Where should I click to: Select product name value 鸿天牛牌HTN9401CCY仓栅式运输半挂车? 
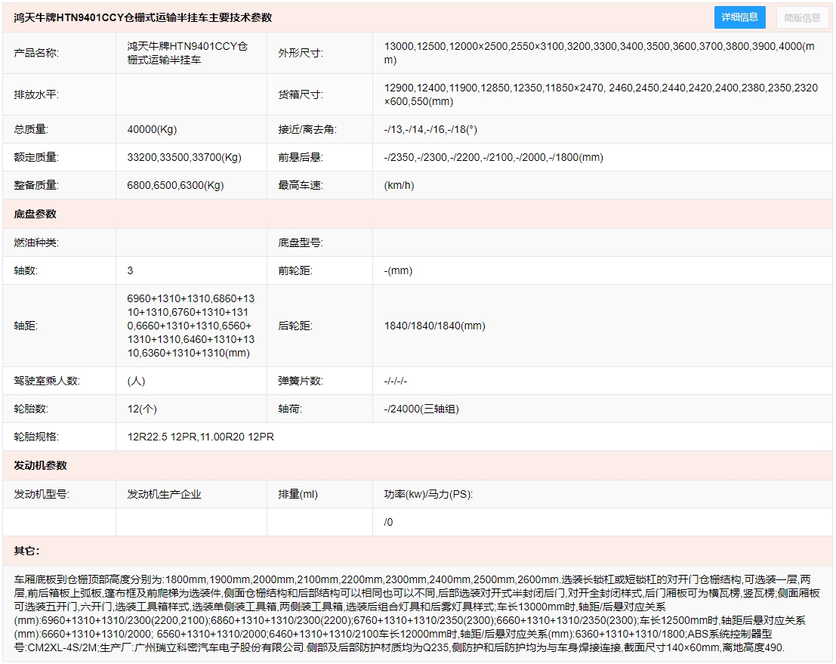[x=188, y=53]
